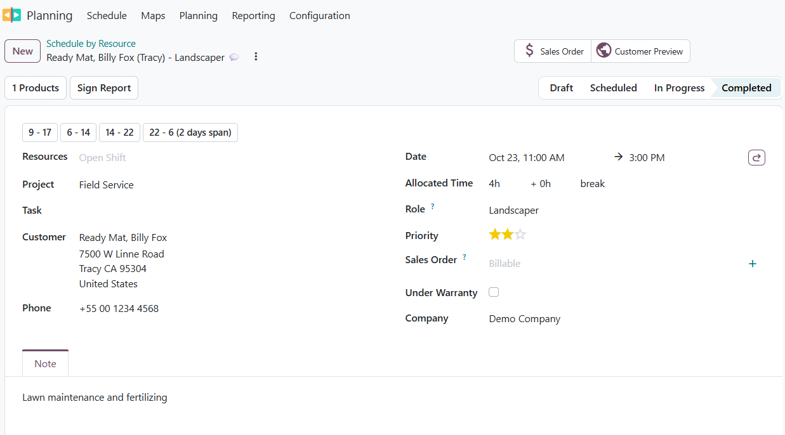Select the Note tab
The height and width of the screenshot is (435, 785).
point(45,363)
